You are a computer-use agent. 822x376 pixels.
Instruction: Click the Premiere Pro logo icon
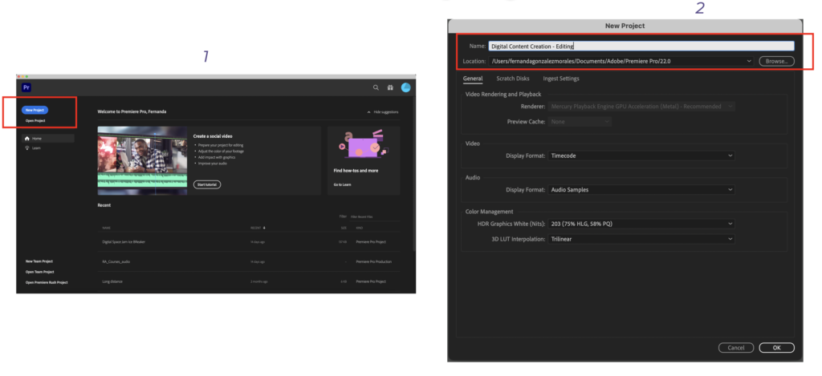pos(26,87)
